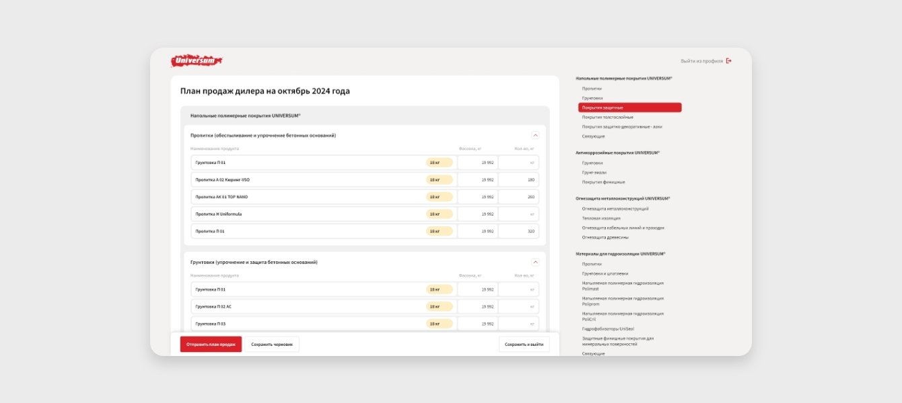The image size is (902, 403).
Task: Click sidebar heading Огнезащита металлоконструкций UNIVERSUM
Action: coord(623,198)
